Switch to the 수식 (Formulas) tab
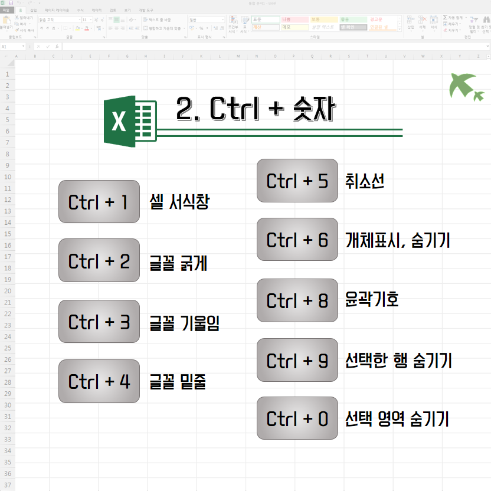Image resolution: width=491 pixels, height=491 pixels. tap(80, 10)
